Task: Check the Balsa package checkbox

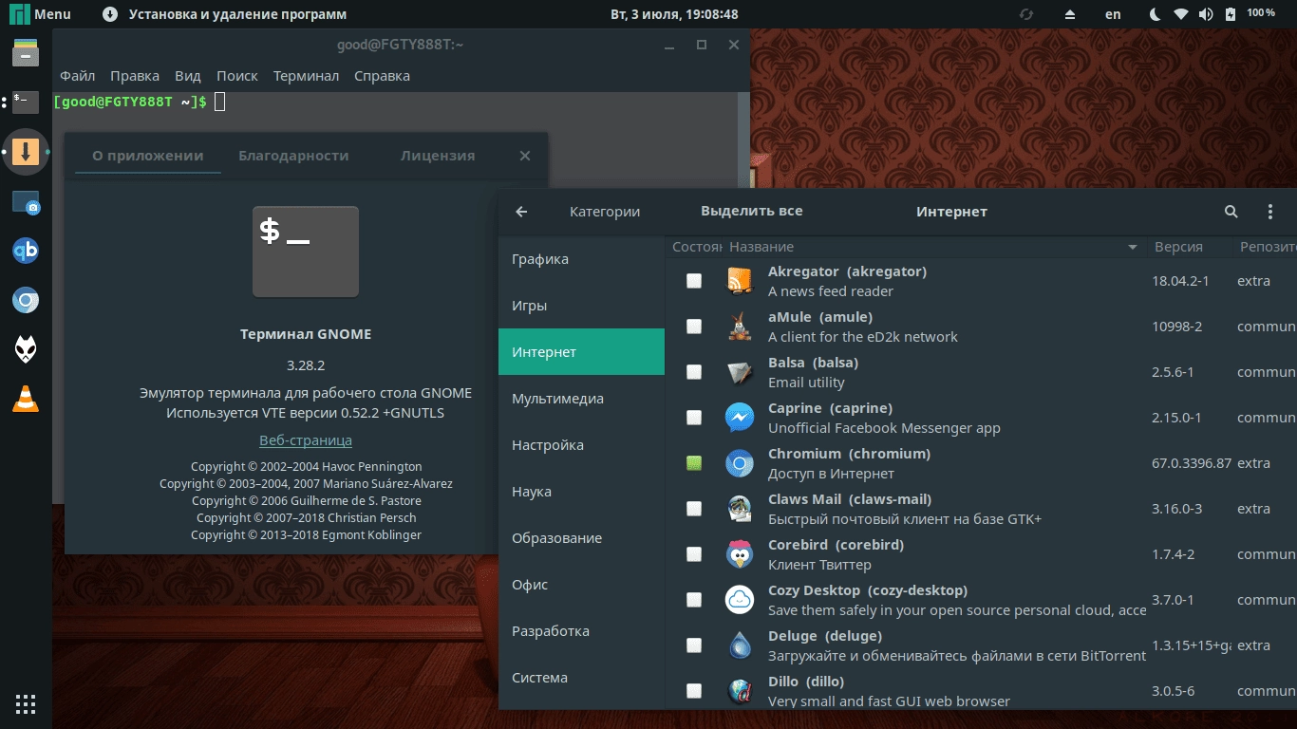Action: 694,372
